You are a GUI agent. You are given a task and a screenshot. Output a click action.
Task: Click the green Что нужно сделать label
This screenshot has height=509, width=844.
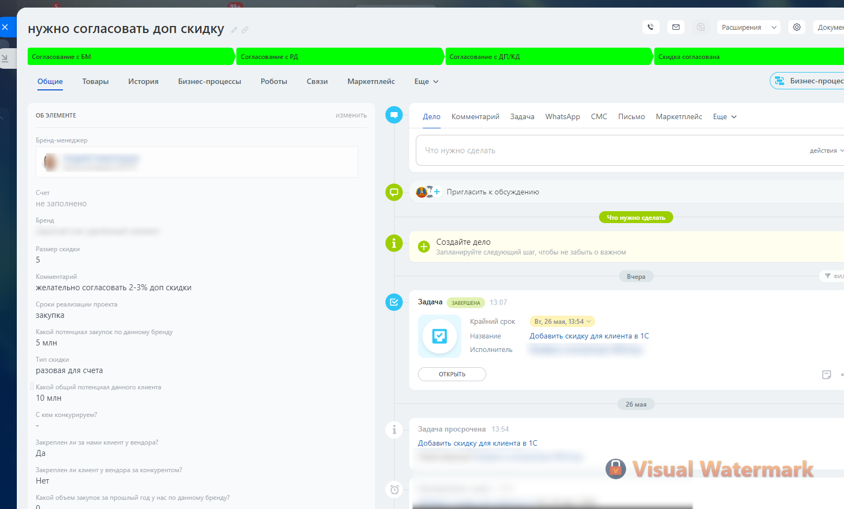coord(636,217)
